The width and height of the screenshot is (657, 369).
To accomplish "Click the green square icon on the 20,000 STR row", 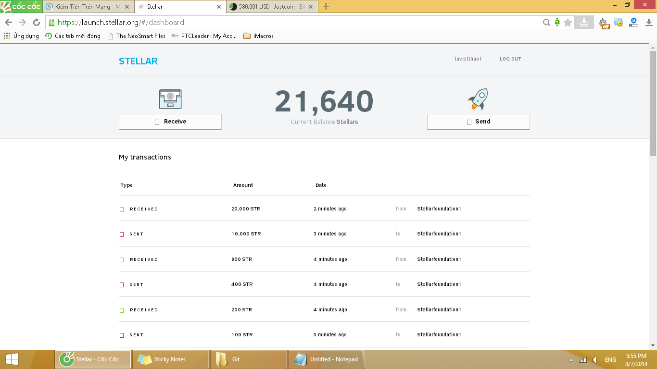I will [x=122, y=209].
